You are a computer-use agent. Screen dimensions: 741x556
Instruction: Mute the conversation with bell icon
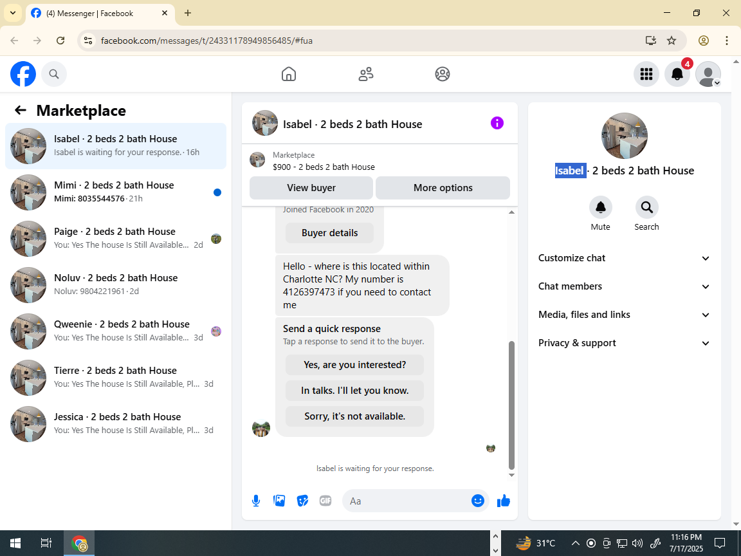601,207
